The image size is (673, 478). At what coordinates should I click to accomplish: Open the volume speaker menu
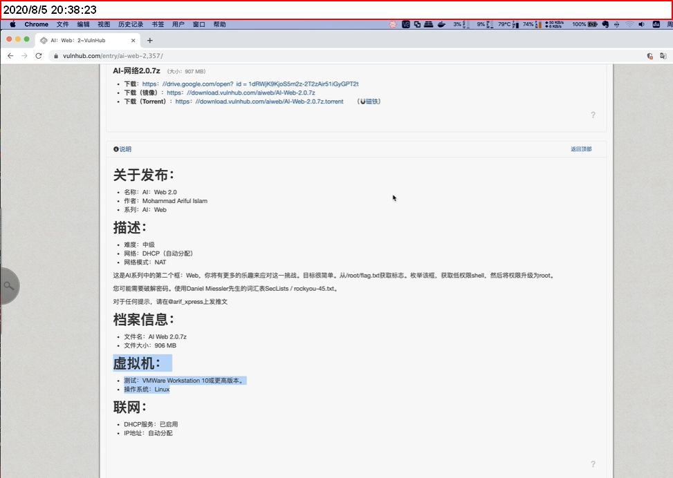[642, 24]
